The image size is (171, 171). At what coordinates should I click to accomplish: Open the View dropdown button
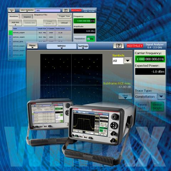coord(125,96)
